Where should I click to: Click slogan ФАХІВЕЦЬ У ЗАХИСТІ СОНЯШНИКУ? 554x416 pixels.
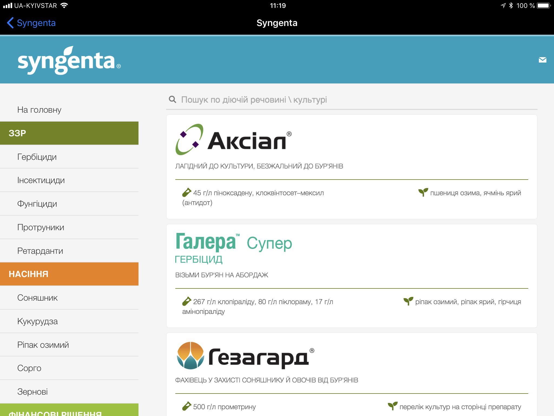266,380
